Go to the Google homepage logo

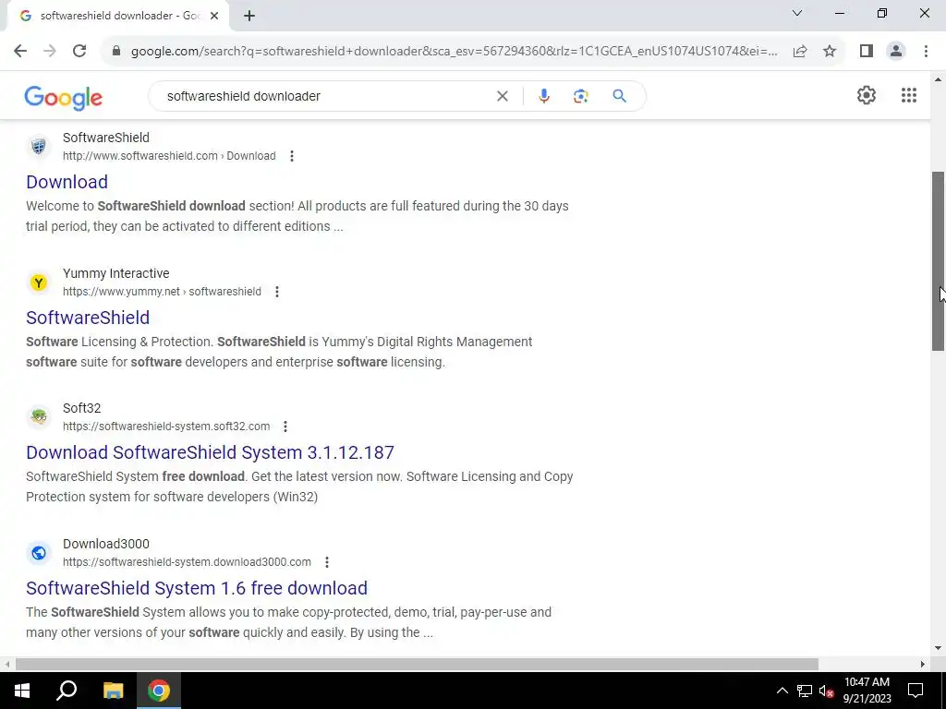[64, 98]
